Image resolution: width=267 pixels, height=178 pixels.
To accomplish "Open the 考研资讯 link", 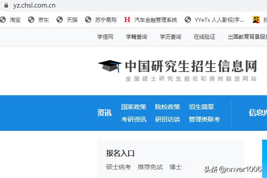I will [x=134, y=119].
